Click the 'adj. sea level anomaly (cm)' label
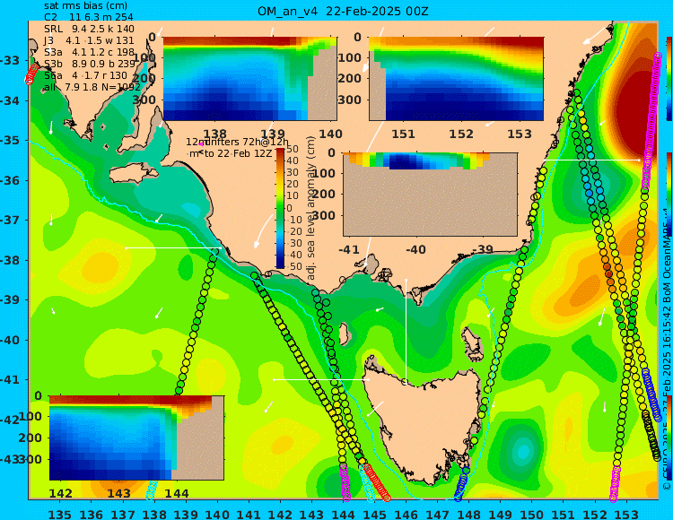The width and height of the screenshot is (673, 520). (x=311, y=208)
